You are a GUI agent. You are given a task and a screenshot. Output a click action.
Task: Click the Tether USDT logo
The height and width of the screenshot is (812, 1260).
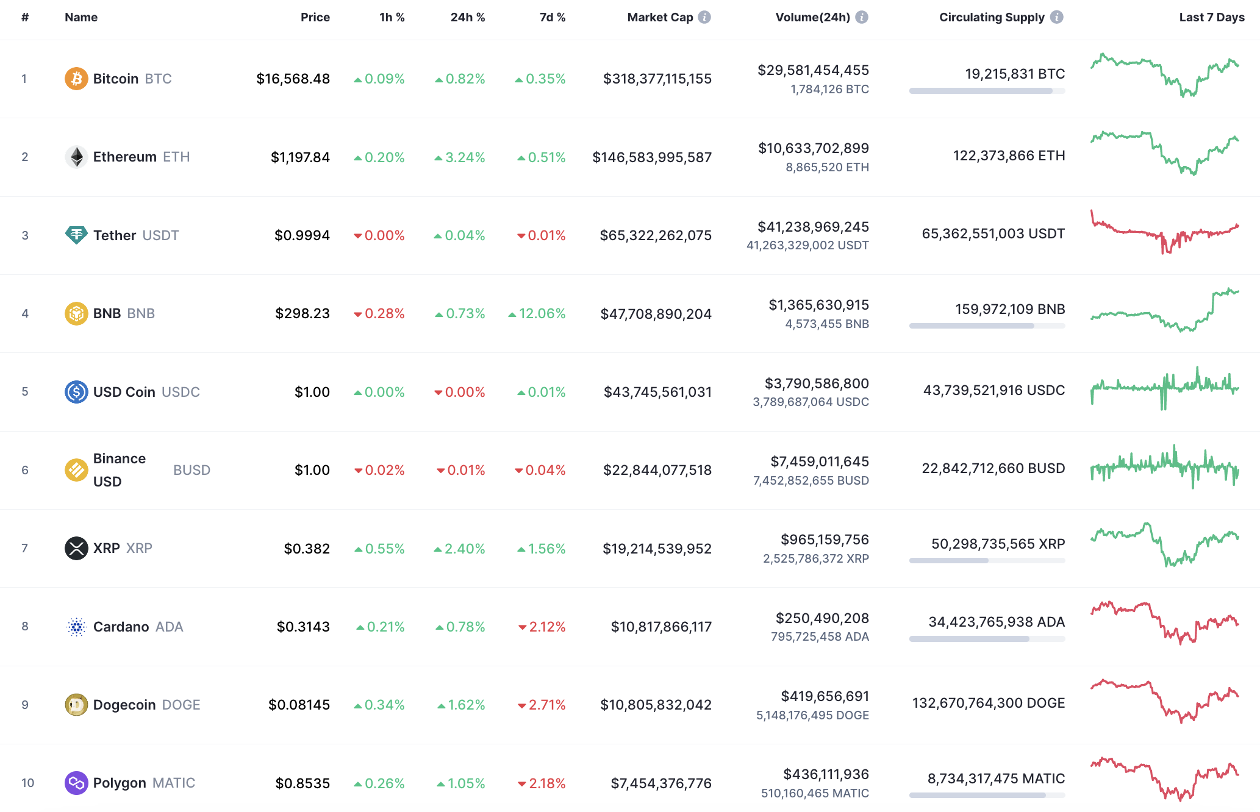coord(76,235)
